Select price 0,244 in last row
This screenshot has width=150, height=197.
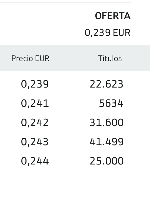(35, 161)
